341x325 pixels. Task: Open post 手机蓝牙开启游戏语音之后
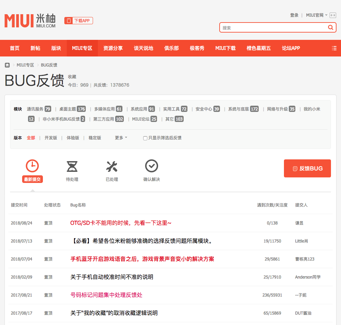[x=142, y=259]
